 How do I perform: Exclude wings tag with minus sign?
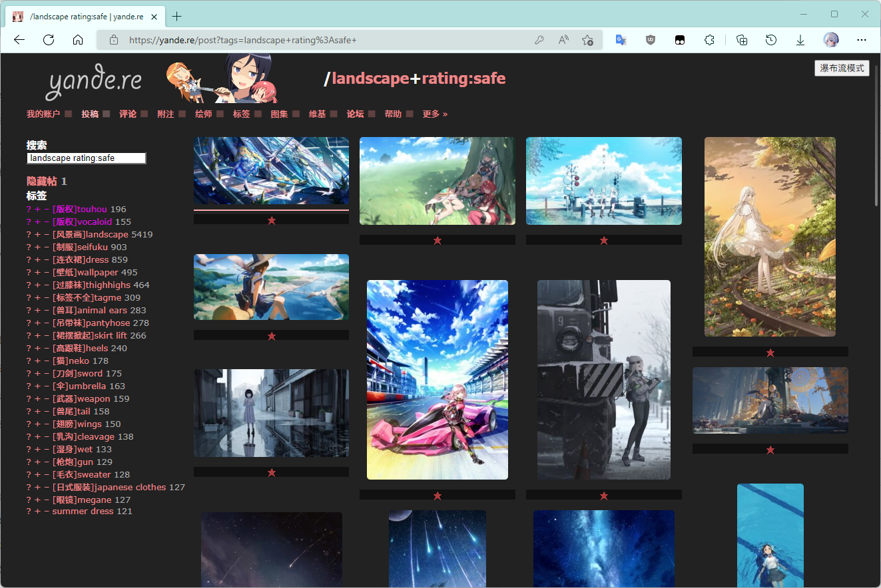click(47, 424)
